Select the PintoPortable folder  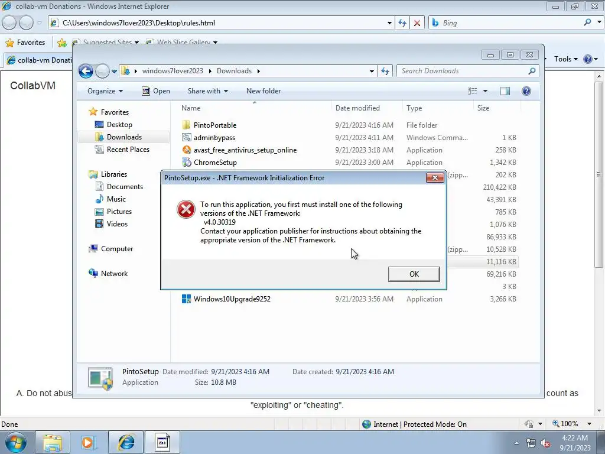pyautogui.click(x=215, y=125)
